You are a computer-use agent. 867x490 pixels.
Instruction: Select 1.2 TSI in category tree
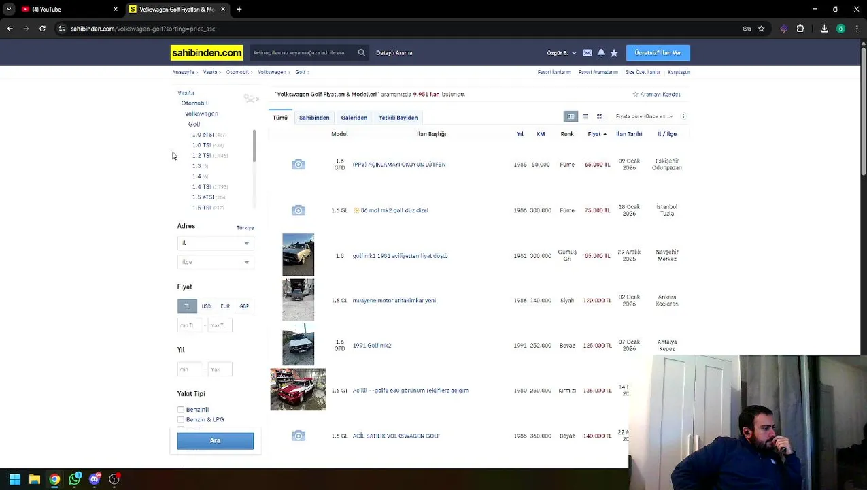point(201,156)
